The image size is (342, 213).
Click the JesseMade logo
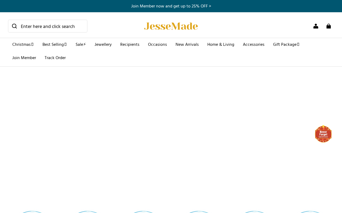pos(171,26)
